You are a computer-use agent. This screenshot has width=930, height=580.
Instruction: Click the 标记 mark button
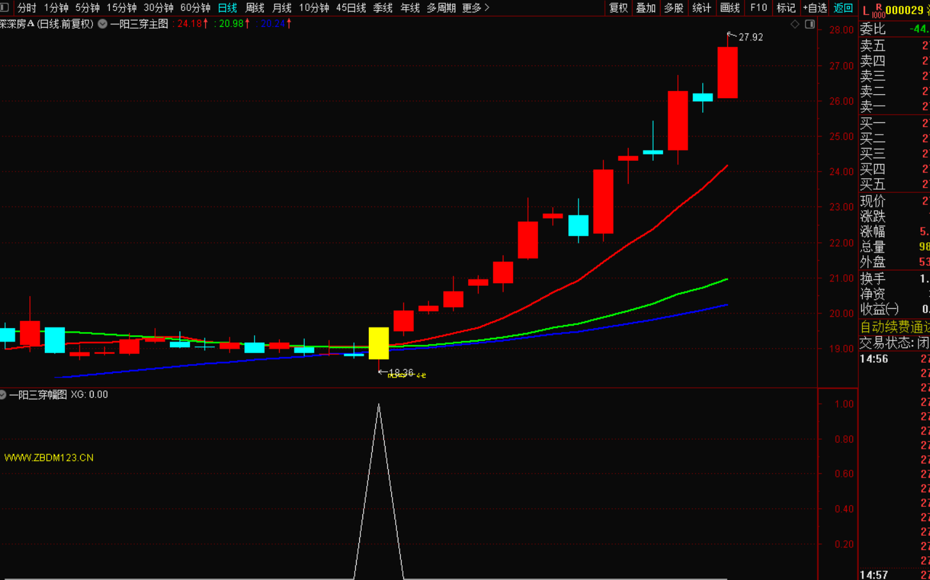point(786,8)
